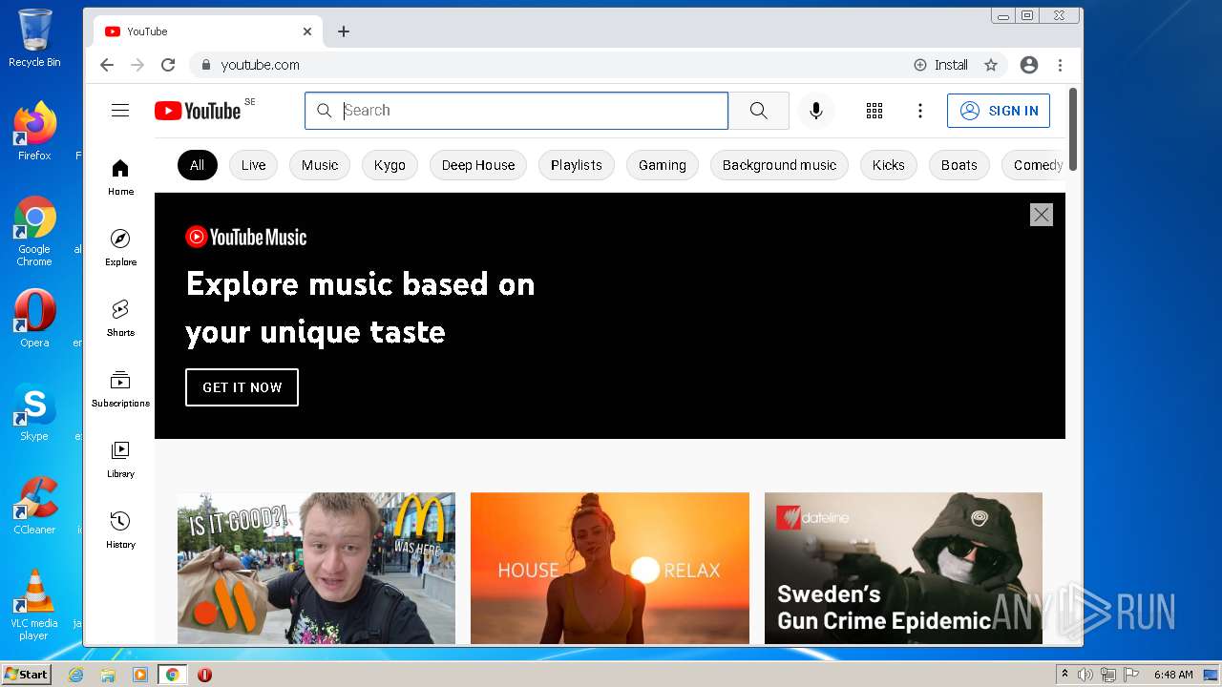Open the Windows Start menu
1222x687 pixels.
coord(27,675)
